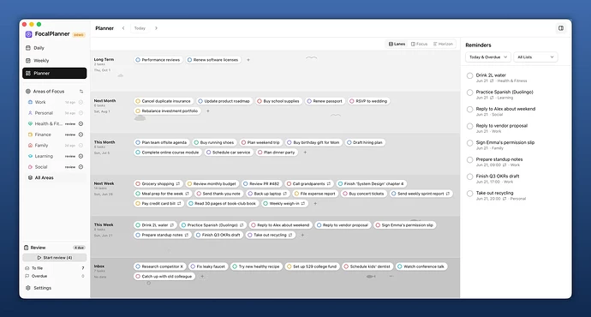Open All Lists dropdown in Reminders
This screenshot has width=591, height=317.
[x=535, y=57]
